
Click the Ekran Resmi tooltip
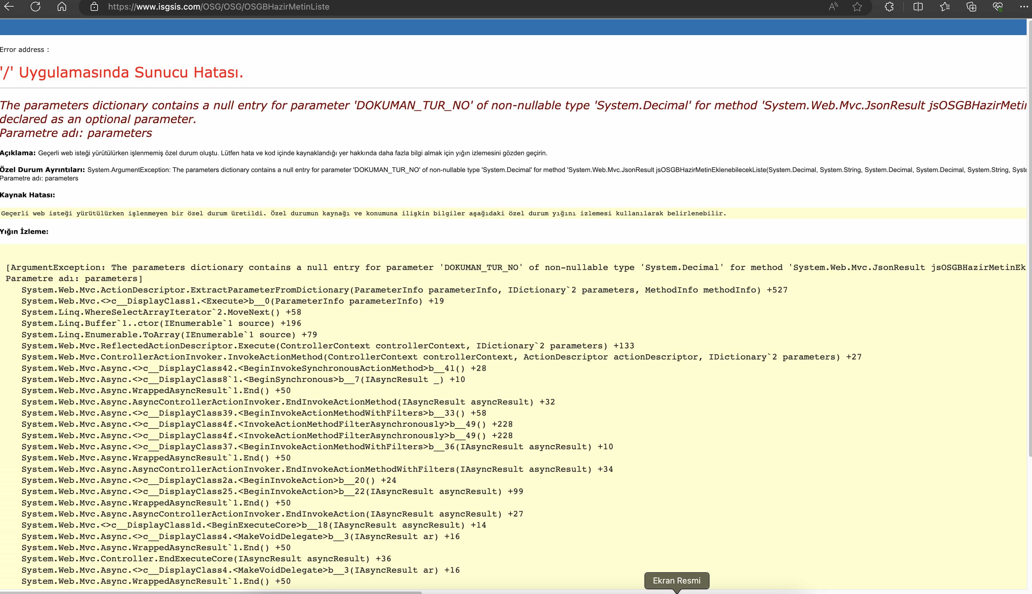[676, 580]
